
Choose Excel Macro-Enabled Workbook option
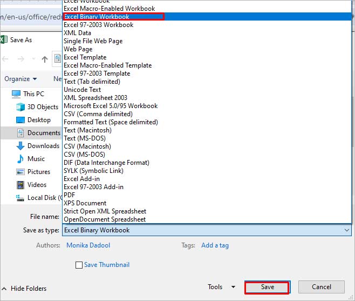207,9
